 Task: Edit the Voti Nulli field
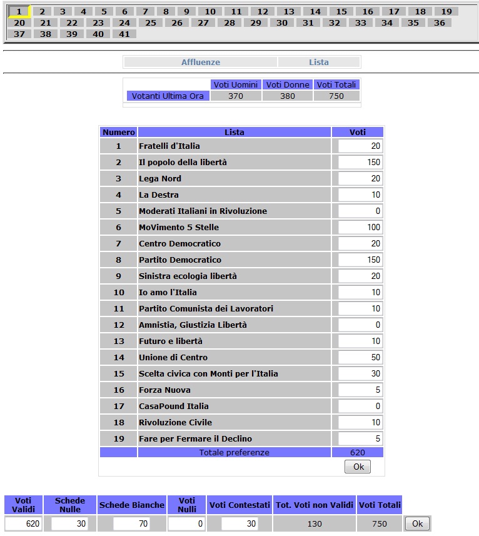coord(186,523)
